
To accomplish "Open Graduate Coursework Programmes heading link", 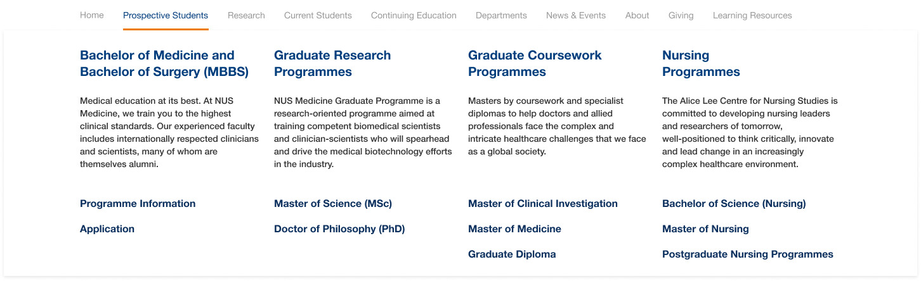I will point(535,63).
